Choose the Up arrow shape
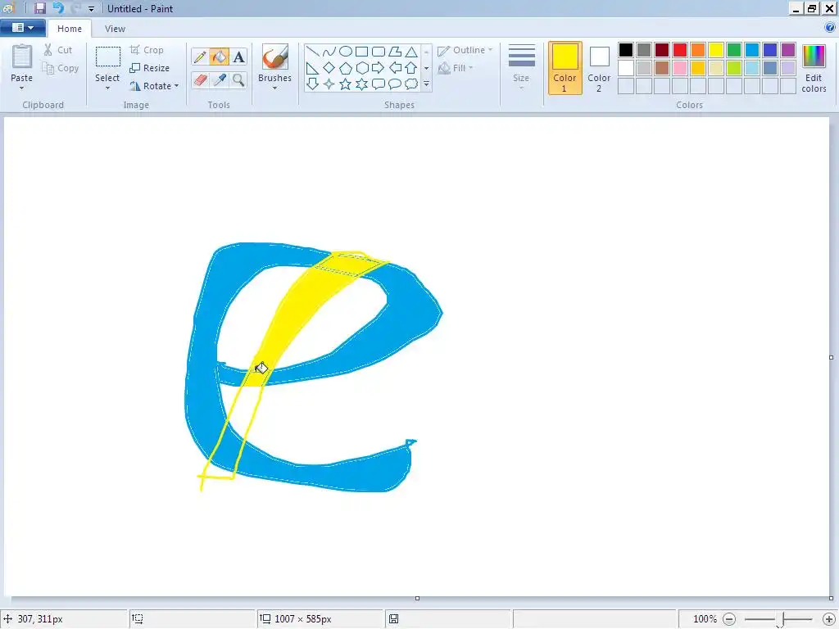839x629 pixels. [411, 68]
